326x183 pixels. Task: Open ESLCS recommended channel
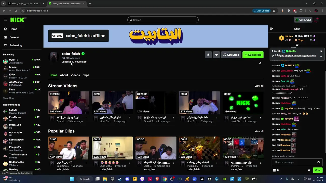(x=22, y=111)
